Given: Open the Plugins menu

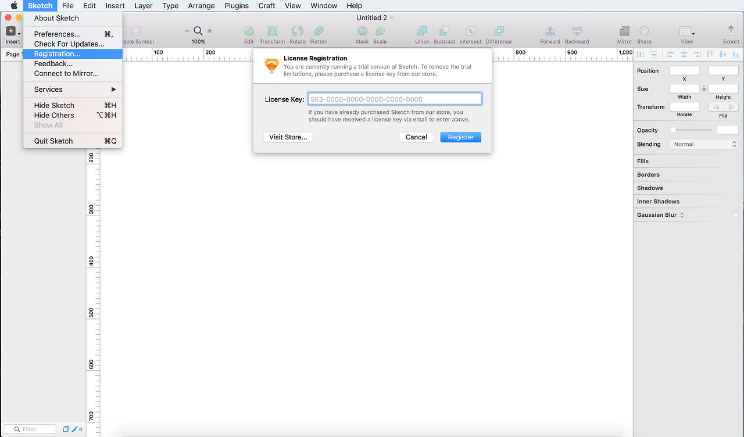Looking at the screenshot, I should pos(237,6).
